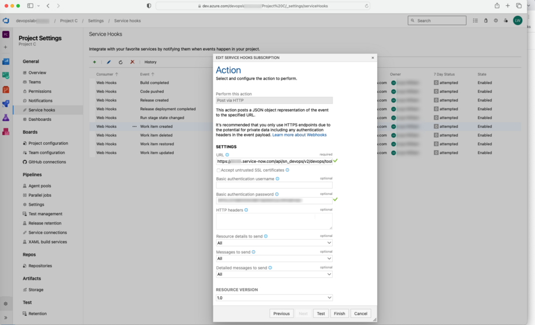Click Cancel button in dialog
This screenshot has width=535, height=325.
(x=361, y=313)
